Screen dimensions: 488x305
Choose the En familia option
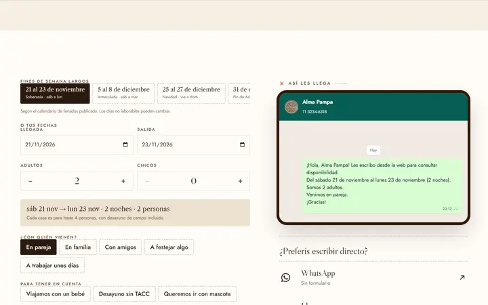pos(78,247)
